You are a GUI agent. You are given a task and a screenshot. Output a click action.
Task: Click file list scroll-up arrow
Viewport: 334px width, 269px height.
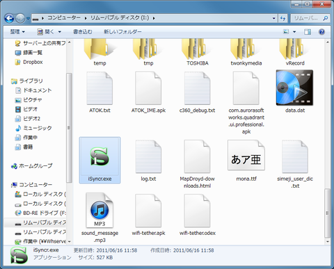point(328,42)
